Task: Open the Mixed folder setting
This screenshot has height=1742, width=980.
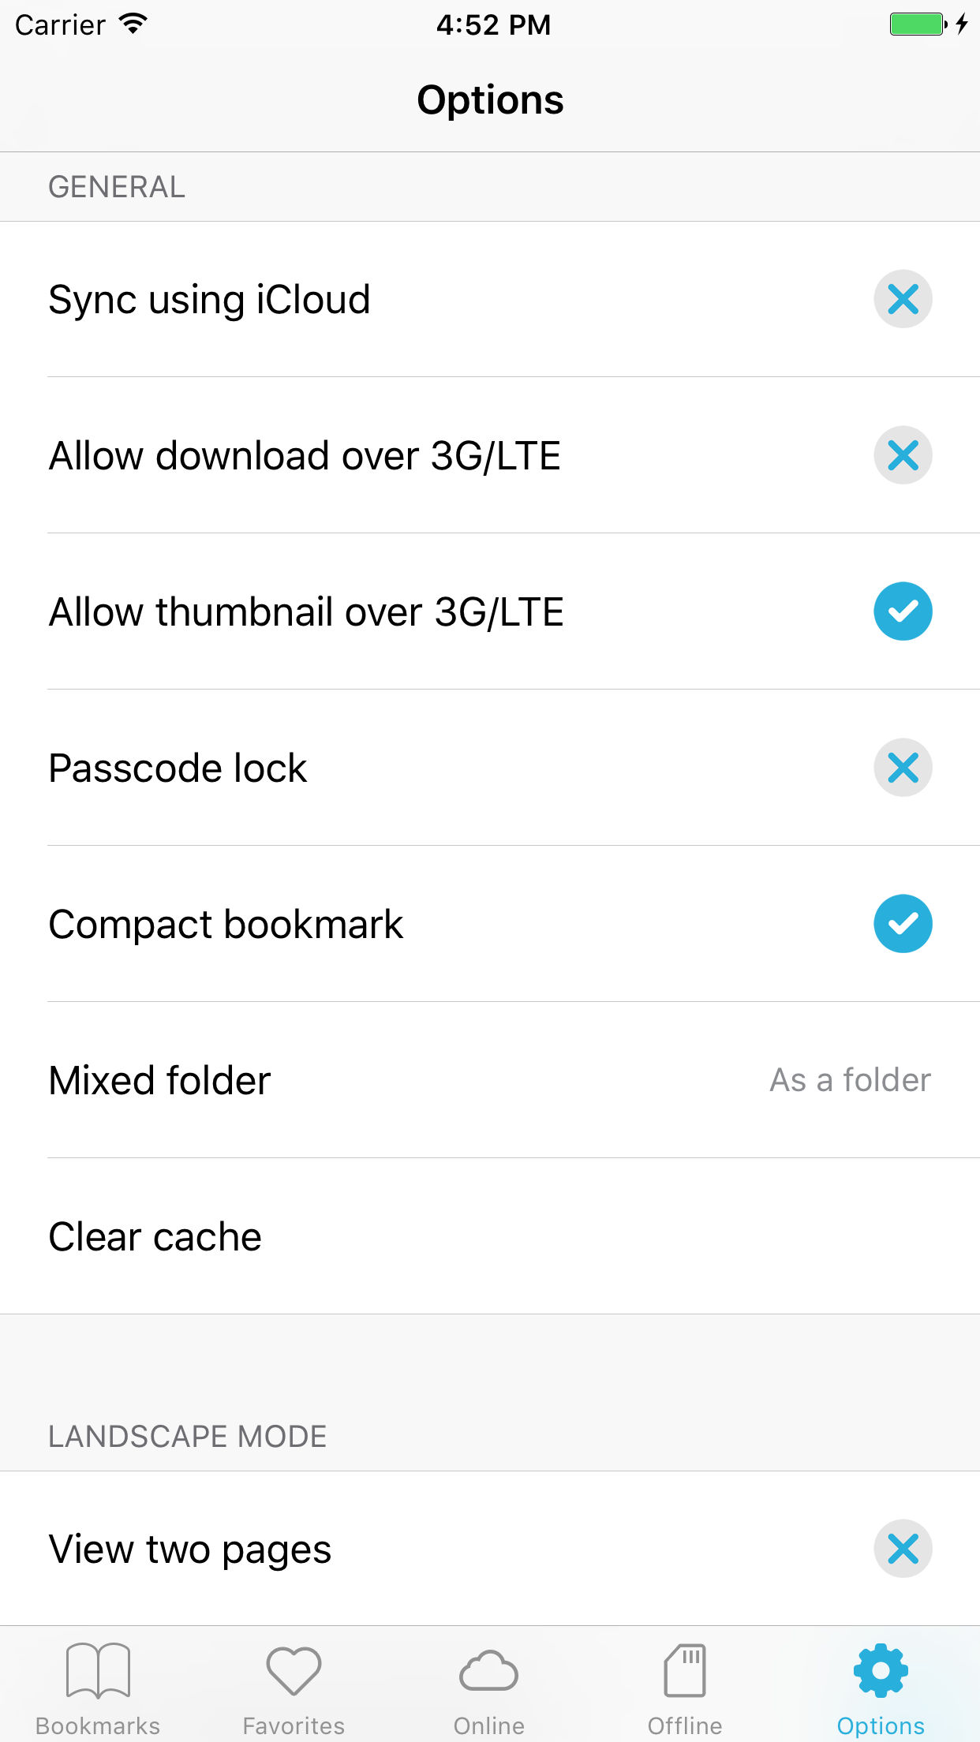Action: pos(489,1079)
